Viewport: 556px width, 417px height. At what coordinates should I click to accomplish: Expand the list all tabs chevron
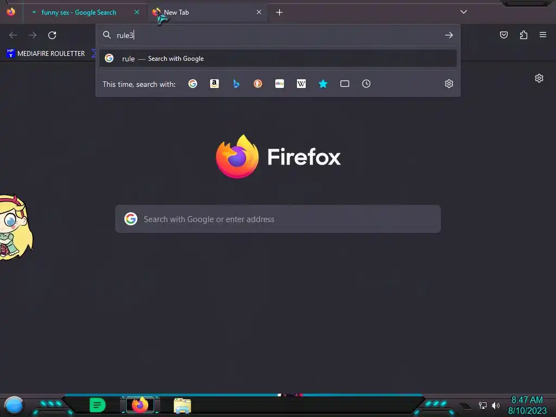point(464,12)
